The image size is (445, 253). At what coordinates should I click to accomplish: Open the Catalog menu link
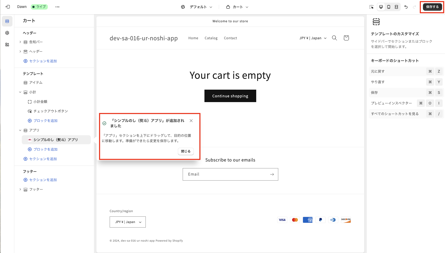[x=211, y=38]
